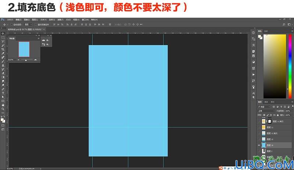Image resolution: width=294 pixels, height=170 pixels.
Task: Open the Adjustments panel icon in dock
Action: point(253,62)
